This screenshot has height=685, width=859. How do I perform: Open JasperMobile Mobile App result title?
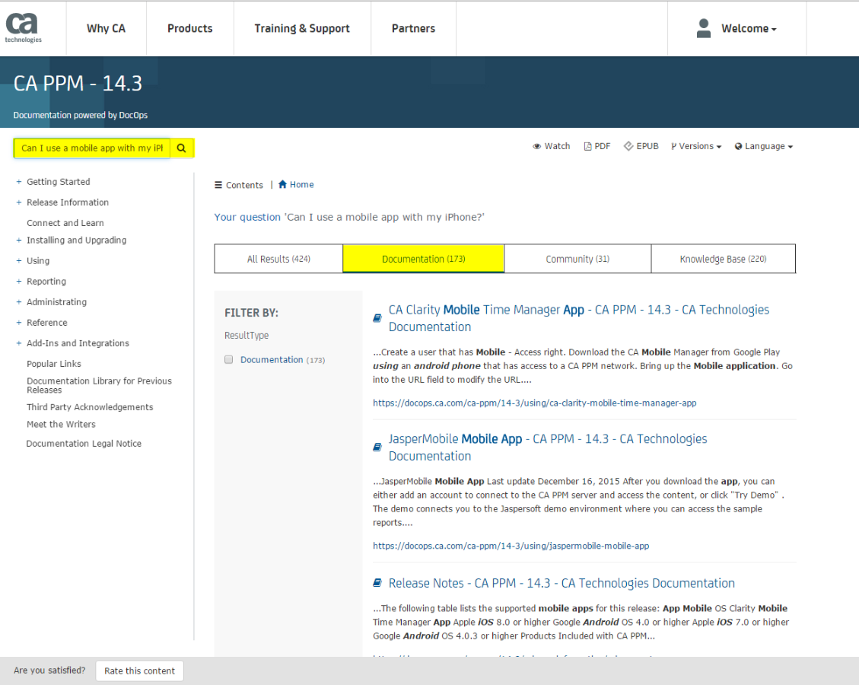(x=548, y=448)
